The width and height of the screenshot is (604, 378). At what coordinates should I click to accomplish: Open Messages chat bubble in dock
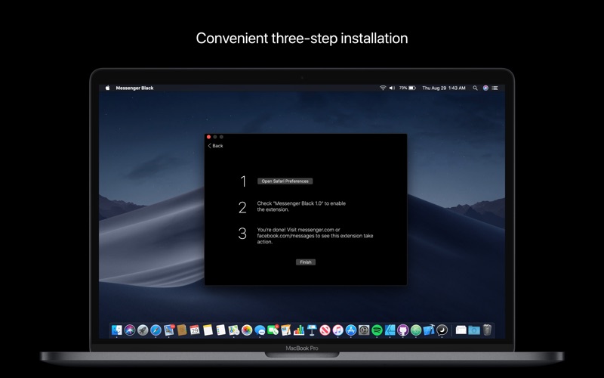click(260, 330)
